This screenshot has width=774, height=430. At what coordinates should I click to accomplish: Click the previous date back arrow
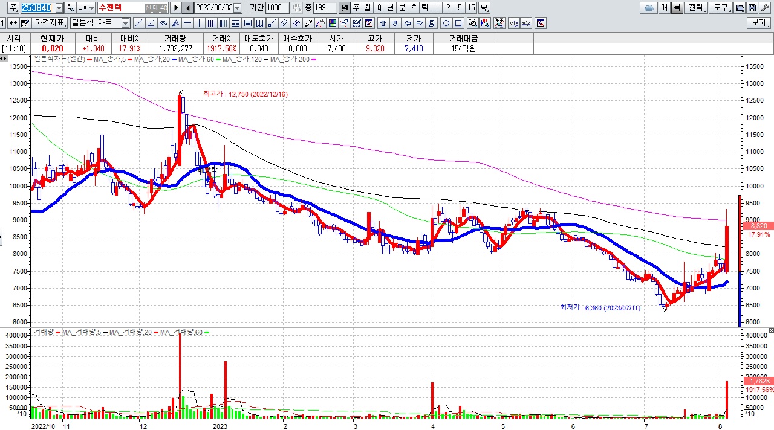click(x=187, y=8)
